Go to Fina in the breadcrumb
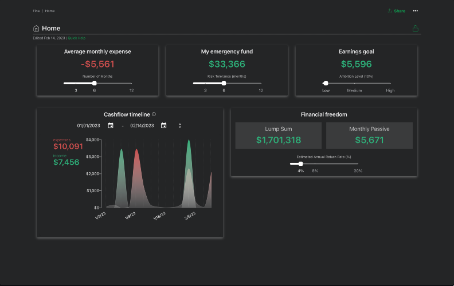The height and width of the screenshot is (286, 454). point(36,11)
